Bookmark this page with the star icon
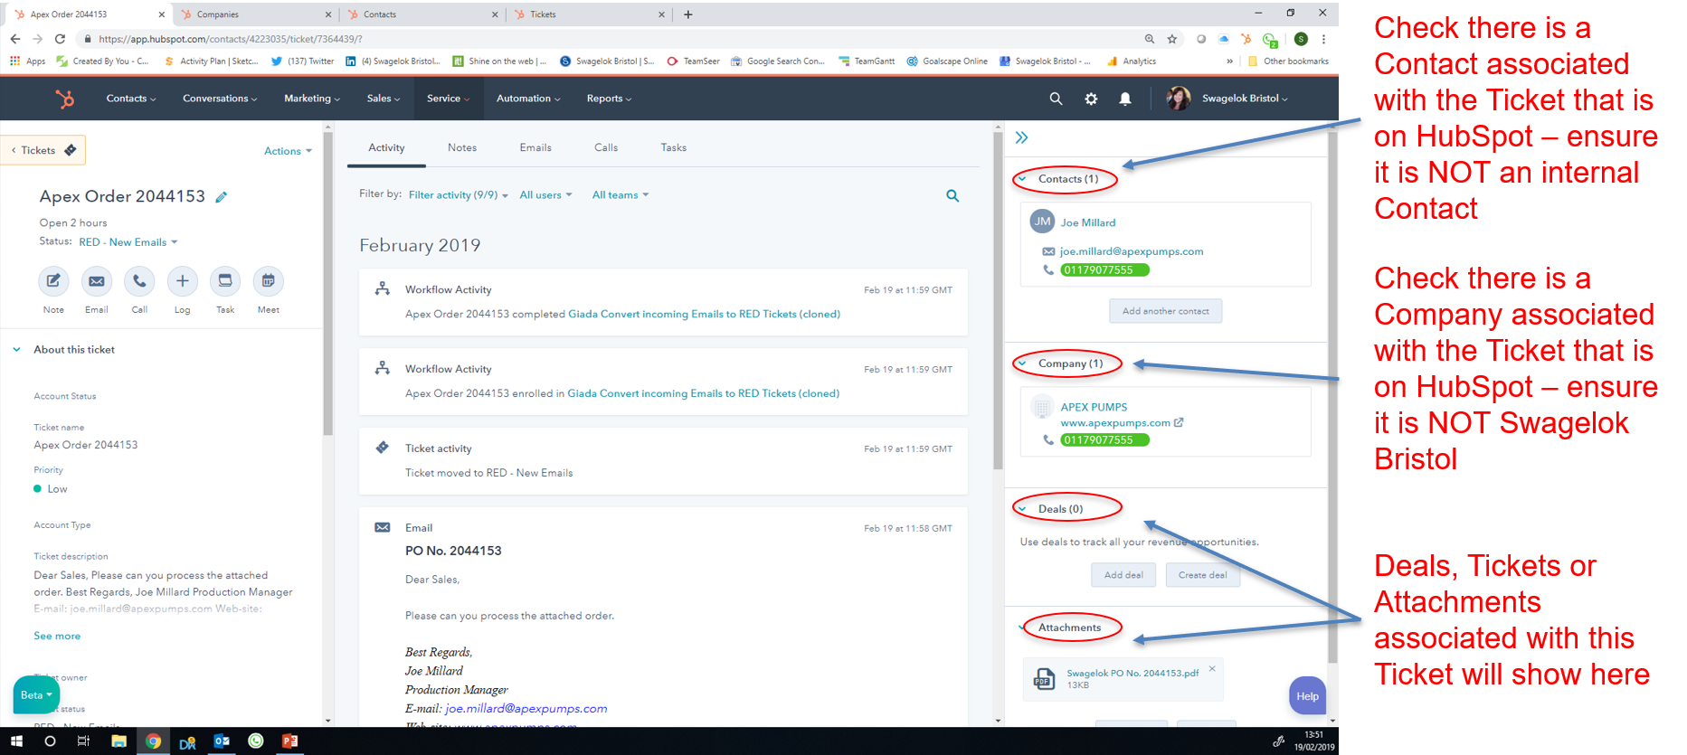1687x755 pixels. click(1172, 39)
